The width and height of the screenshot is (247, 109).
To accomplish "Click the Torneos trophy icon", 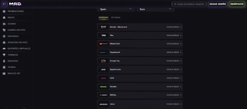I will click(x=4, y=55).
